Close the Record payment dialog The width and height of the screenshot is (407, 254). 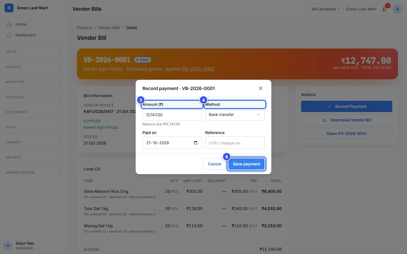261,88
